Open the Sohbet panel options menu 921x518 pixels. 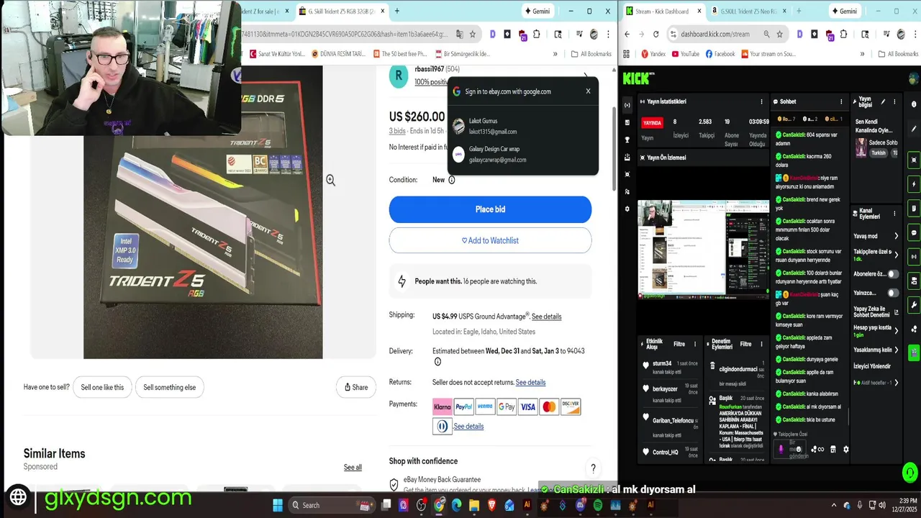tap(840, 101)
